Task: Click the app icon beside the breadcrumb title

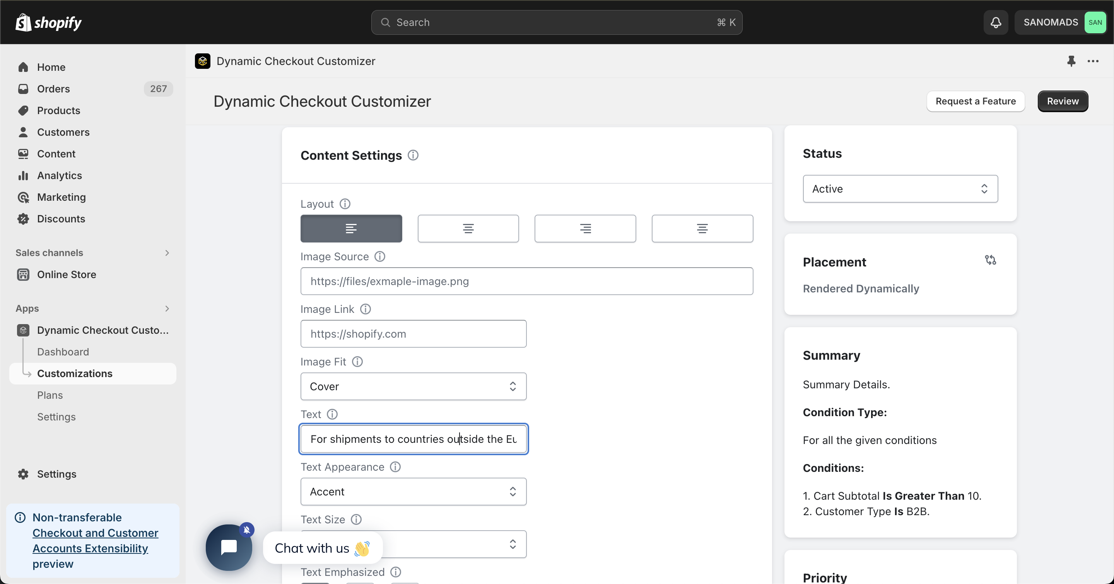Action: click(x=202, y=61)
